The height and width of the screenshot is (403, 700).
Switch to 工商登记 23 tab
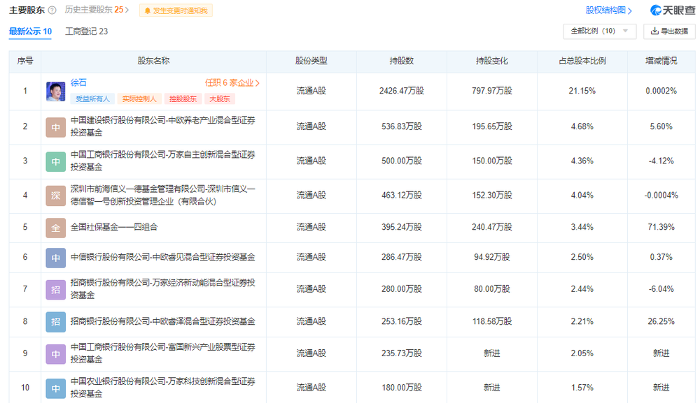tap(86, 31)
